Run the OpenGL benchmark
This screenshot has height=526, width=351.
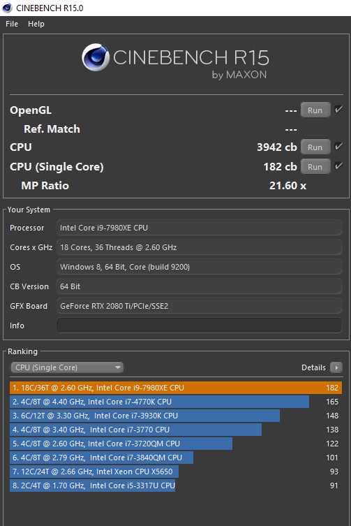[x=315, y=110]
